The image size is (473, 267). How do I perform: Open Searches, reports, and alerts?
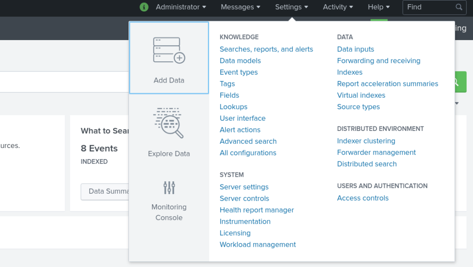point(266,49)
